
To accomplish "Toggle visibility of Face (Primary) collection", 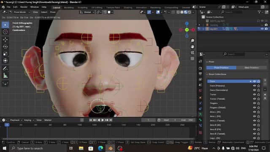I will click(254, 86).
